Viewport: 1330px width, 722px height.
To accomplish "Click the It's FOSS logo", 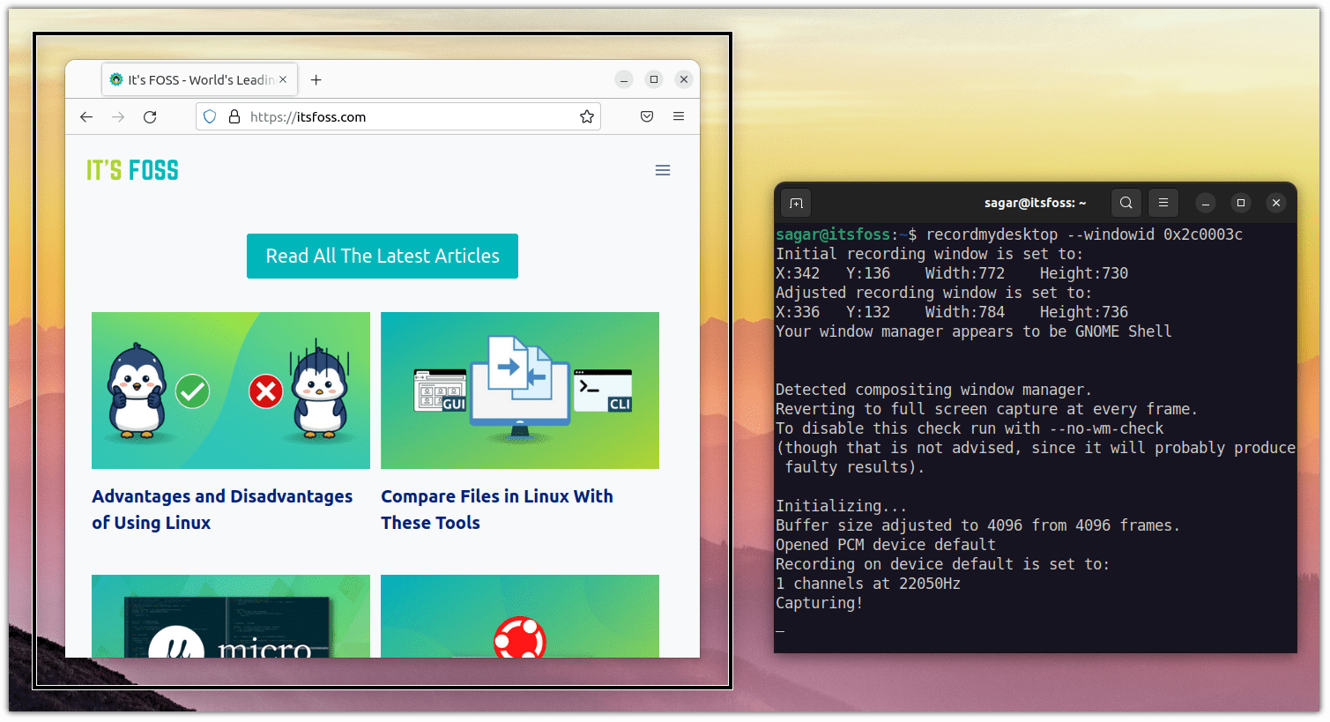I will (x=131, y=168).
